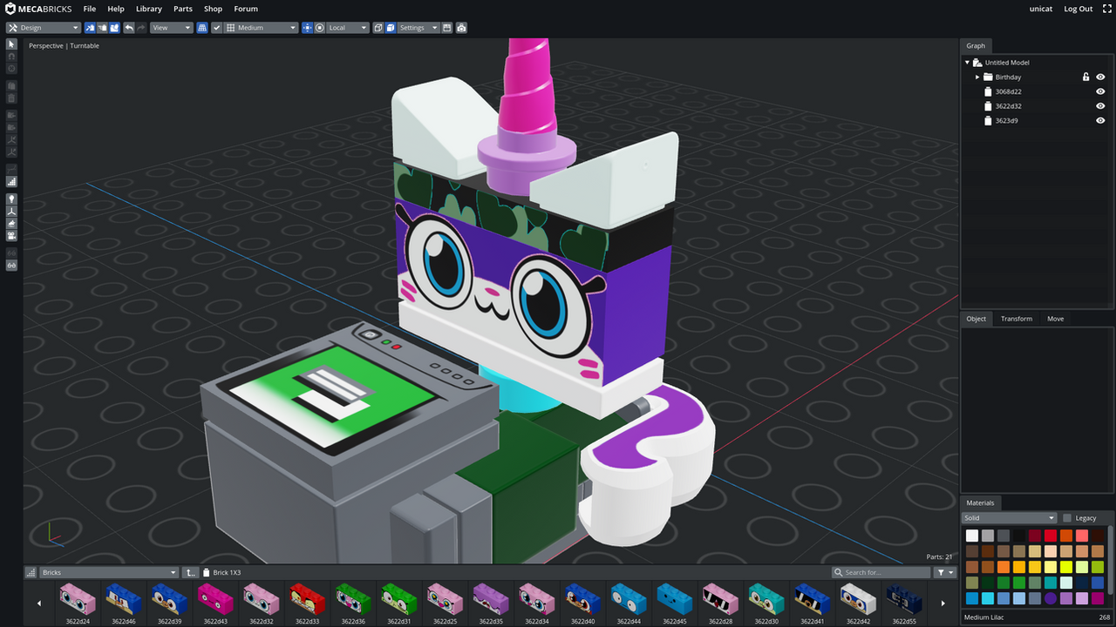The height and width of the screenshot is (627, 1116).
Task: Click the undo arrow in top toolbar
Action: 129,28
